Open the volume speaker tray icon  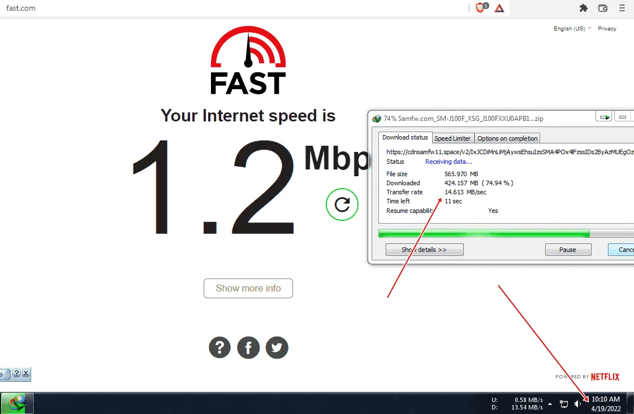(x=578, y=403)
